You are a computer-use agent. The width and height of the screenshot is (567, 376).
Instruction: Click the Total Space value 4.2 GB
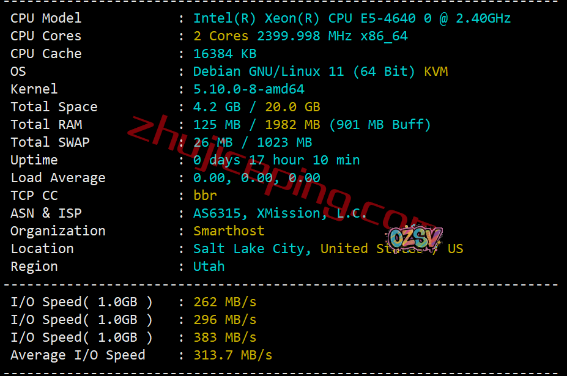(x=217, y=107)
